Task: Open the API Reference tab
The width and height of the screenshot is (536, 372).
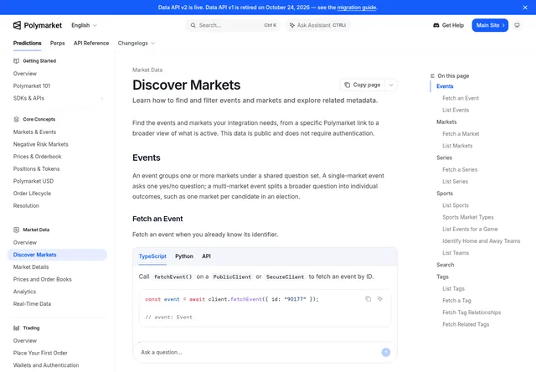Action: tap(91, 43)
